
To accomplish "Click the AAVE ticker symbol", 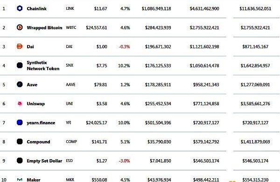I will (x=71, y=85).
